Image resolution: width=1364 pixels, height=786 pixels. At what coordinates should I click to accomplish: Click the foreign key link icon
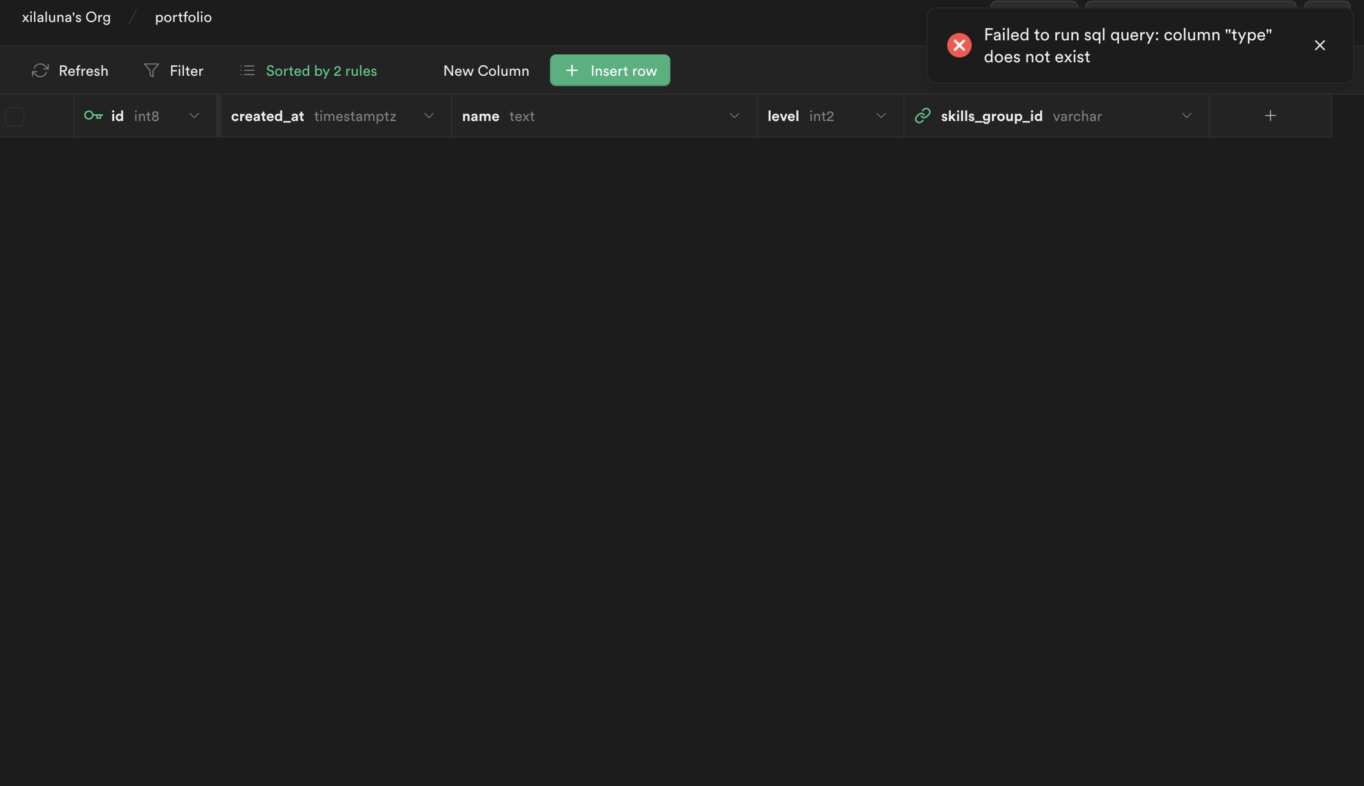923,116
